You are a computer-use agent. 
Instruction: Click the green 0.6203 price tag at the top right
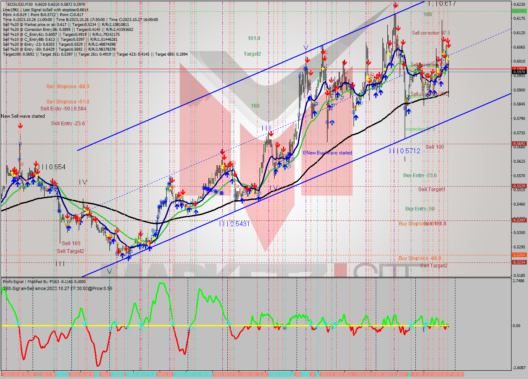[x=519, y=11]
